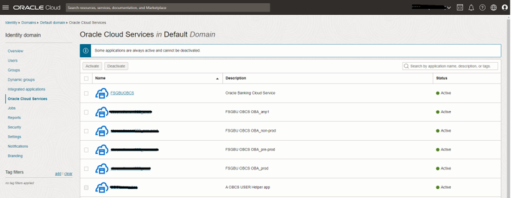The width and height of the screenshot is (512, 198).
Task: Click the cloud icon for OBA_prod row
Action: click(101, 169)
